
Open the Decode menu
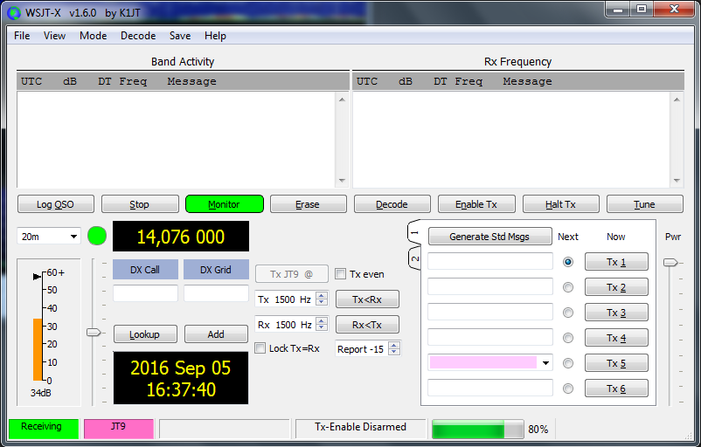(x=138, y=36)
